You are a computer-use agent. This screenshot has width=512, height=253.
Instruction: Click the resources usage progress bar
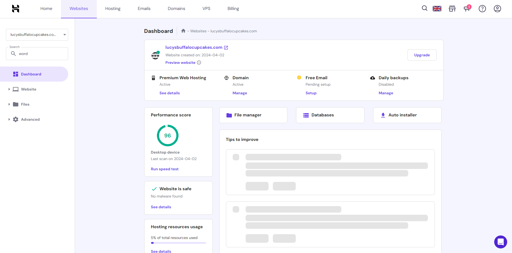(x=178, y=243)
